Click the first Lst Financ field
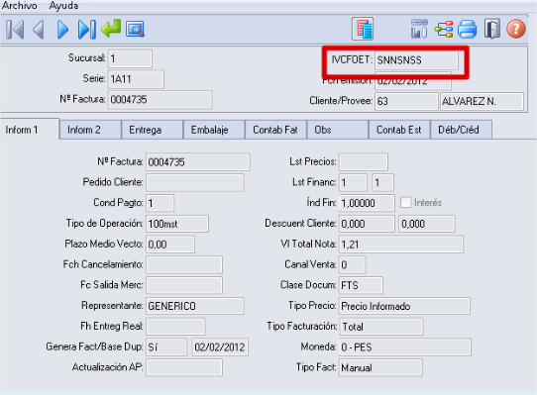 (353, 182)
